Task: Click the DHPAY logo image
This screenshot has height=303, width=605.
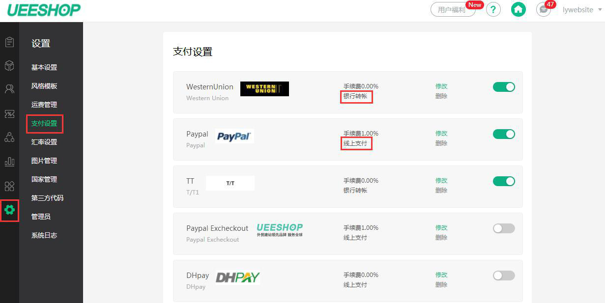Action: pos(237,277)
